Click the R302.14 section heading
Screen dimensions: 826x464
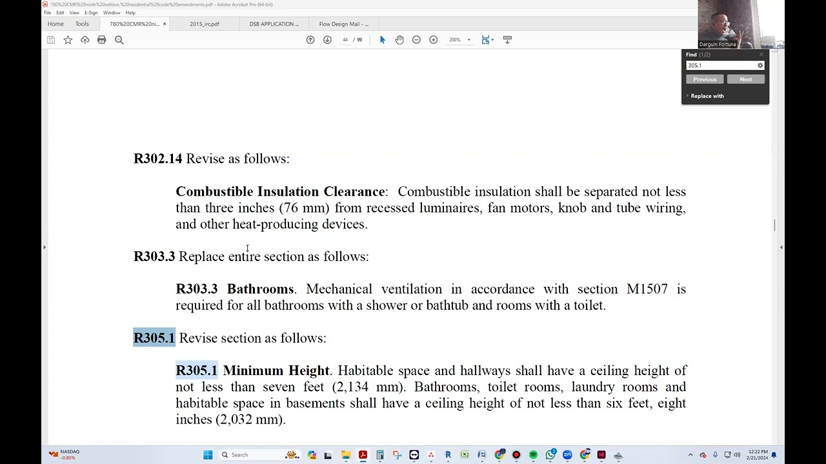point(158,159)
